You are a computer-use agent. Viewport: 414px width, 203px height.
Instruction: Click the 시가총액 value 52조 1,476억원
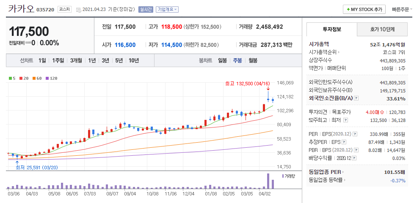click(x=388, y=44)
